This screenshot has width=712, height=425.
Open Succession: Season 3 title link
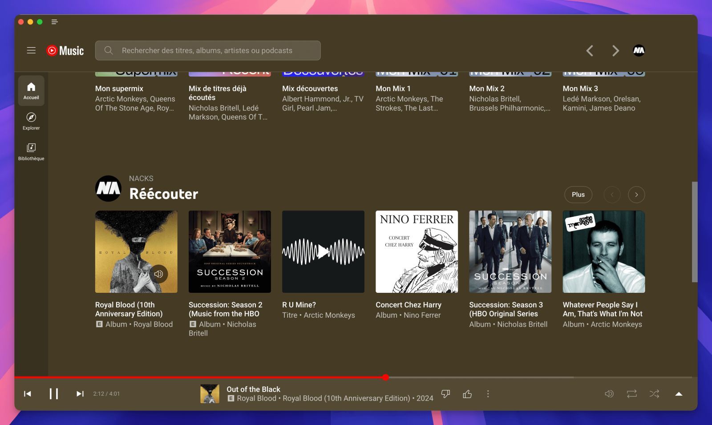click(506, 309)
